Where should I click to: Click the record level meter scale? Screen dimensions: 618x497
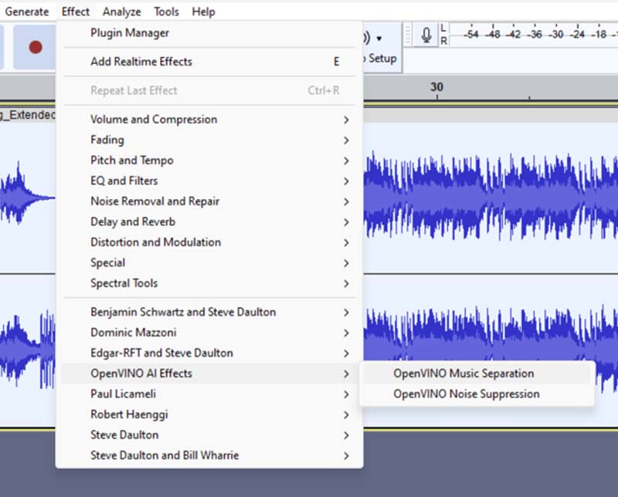[x=534, y=35]
